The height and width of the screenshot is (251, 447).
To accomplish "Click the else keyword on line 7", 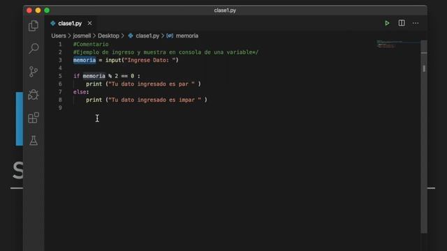I will tap(80, 92).
